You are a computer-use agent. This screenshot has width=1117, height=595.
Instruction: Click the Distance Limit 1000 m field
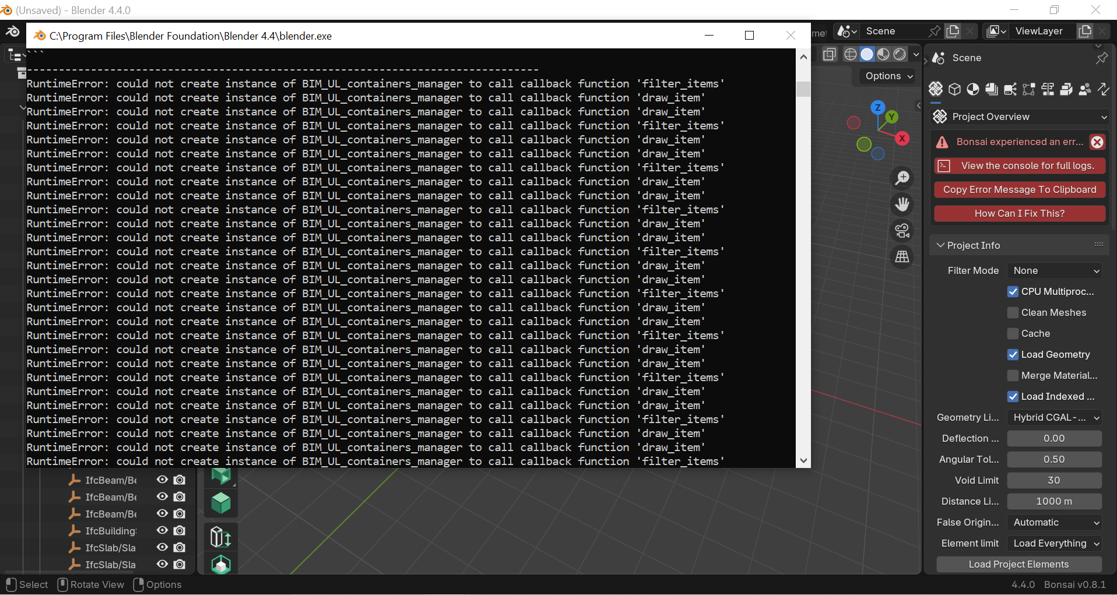(x=1054, y=501)
